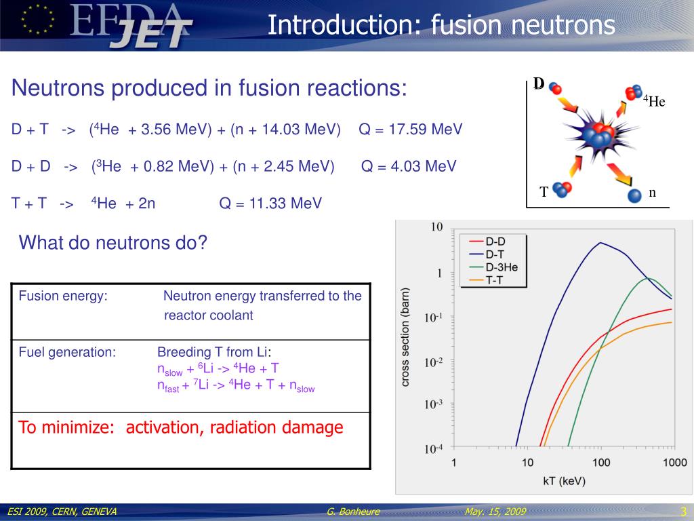
Task: Select the D + D reaction equation line
Action: click(x=233, y=167)
